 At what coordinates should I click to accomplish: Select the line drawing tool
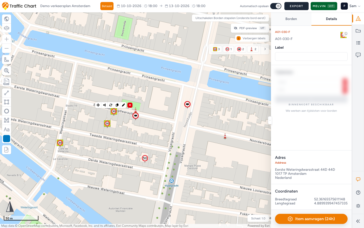(x=7, y=93)
